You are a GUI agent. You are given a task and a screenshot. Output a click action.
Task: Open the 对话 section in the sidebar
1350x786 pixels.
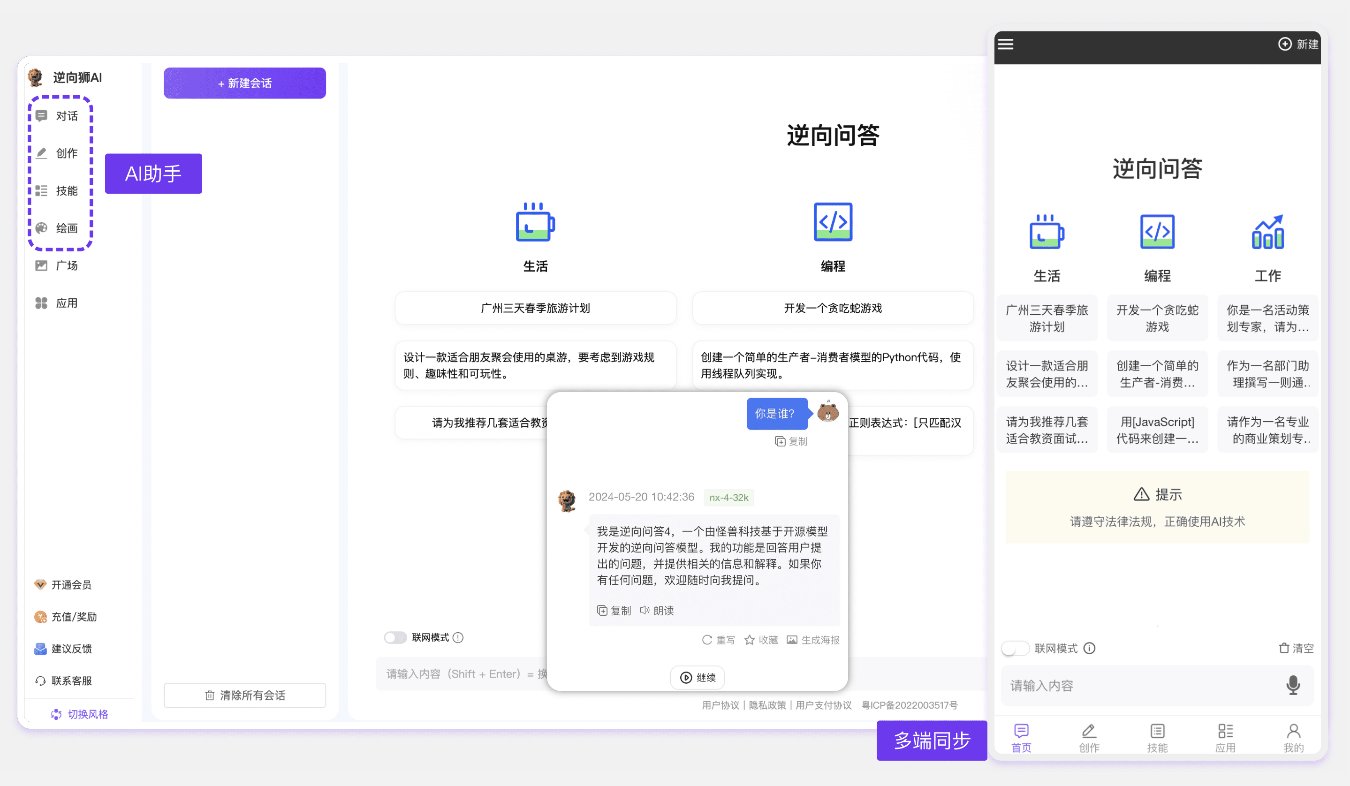coord(57,116)
